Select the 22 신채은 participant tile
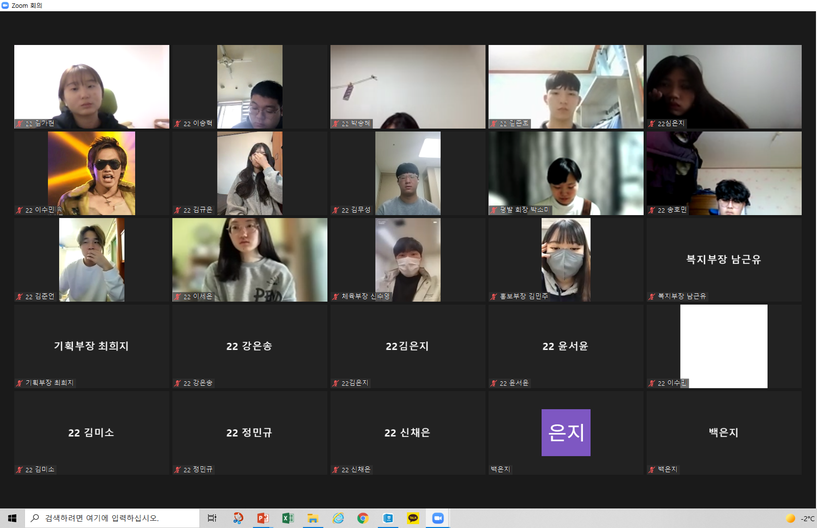This screenshot has width=817, height=528. (x=408, y=433)
